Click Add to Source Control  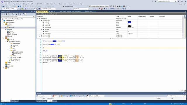(179, 104)
